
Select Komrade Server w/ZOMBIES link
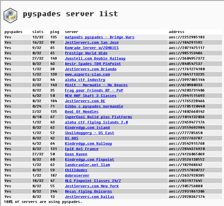[92, 48]
